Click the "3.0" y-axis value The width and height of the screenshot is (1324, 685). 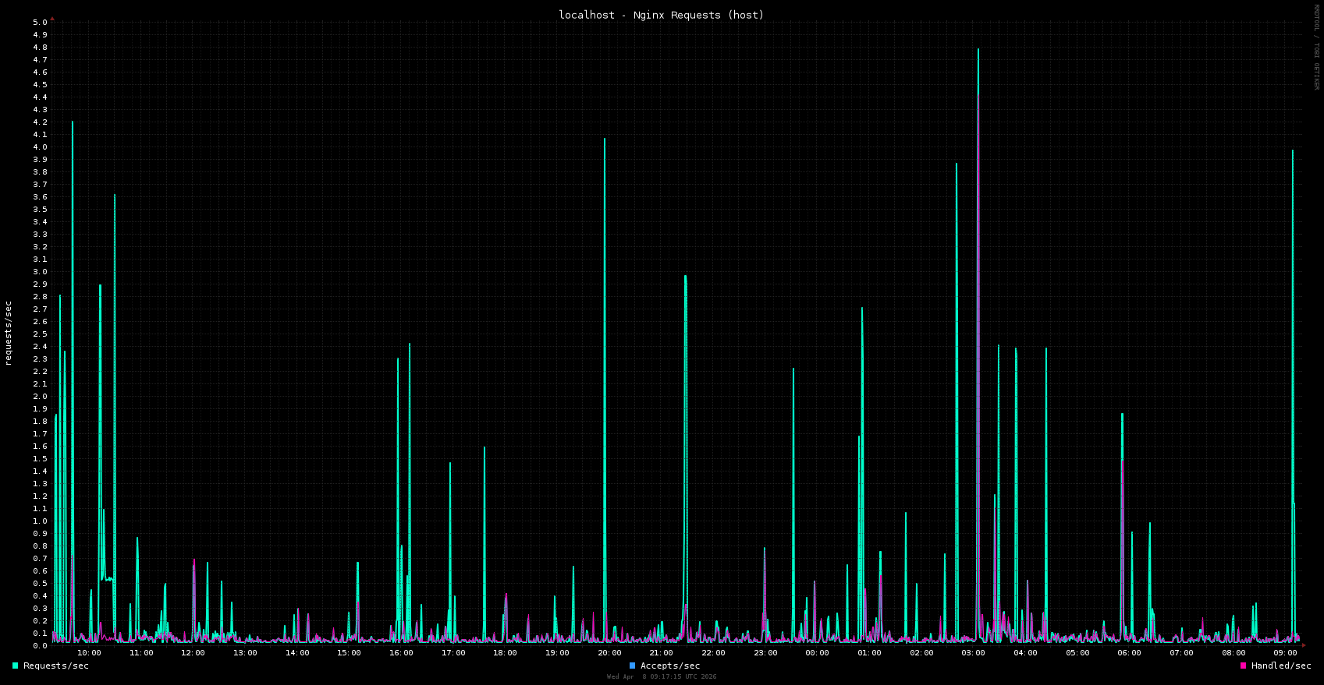tap(40, 272)
